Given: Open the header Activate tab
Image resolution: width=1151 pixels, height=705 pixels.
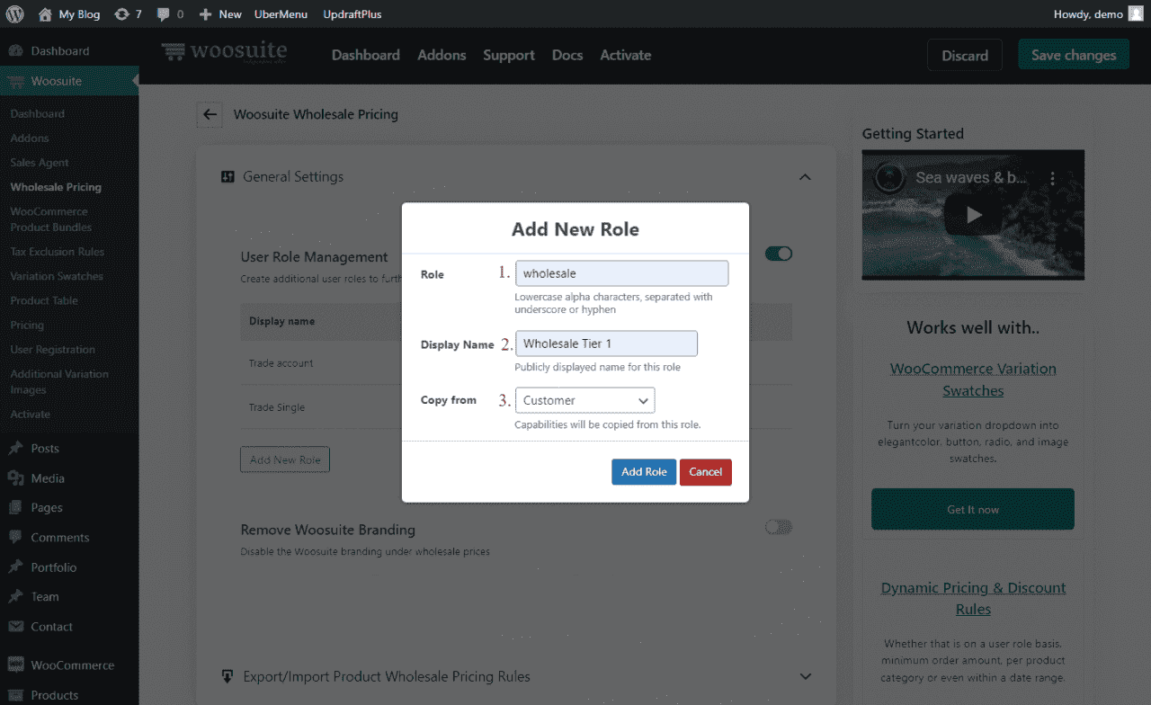Looking at the screenshot, I should coord(626,55).
